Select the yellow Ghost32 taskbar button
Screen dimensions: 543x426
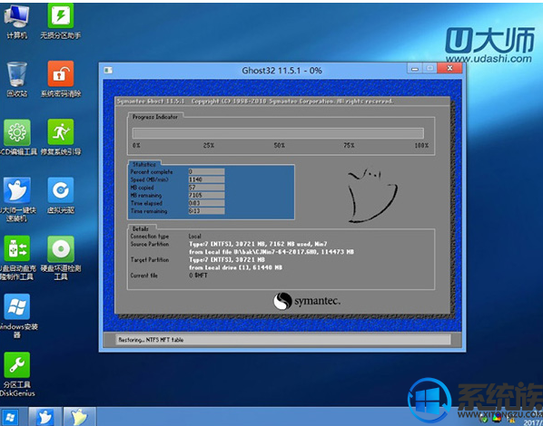[79, 417]
